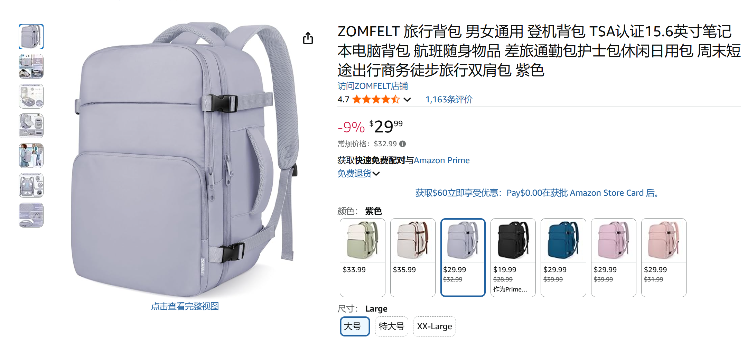Image resolution: width=747 pixels, height=342 pixels.
Task: Select the beige backpack color at $35.99
Action: [413, 257]
